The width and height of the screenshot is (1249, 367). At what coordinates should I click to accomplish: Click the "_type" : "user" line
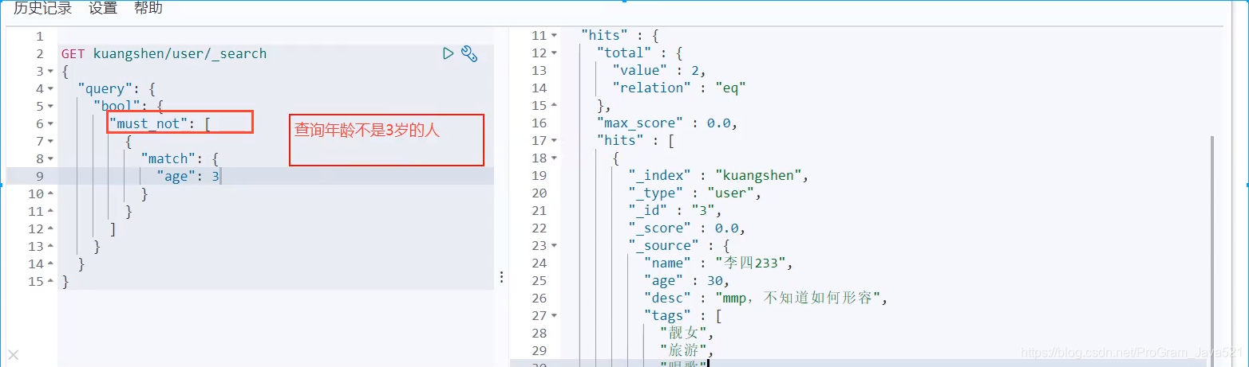(695, 193)
